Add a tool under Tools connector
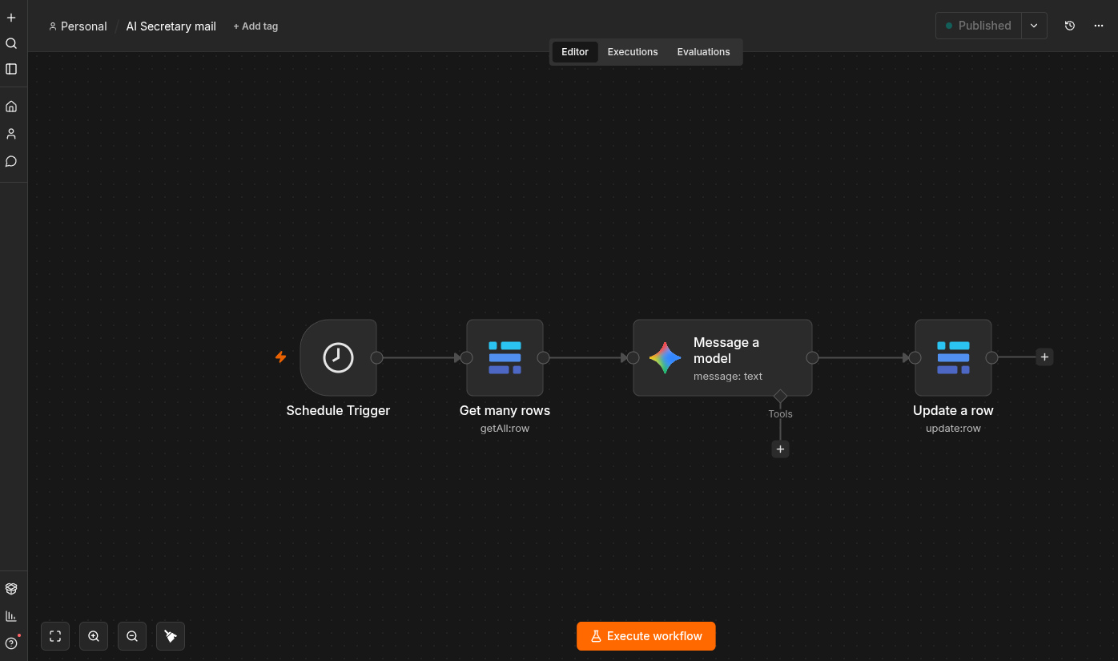Viewport: 1118px width, 661px height. [x=780, y=449]
